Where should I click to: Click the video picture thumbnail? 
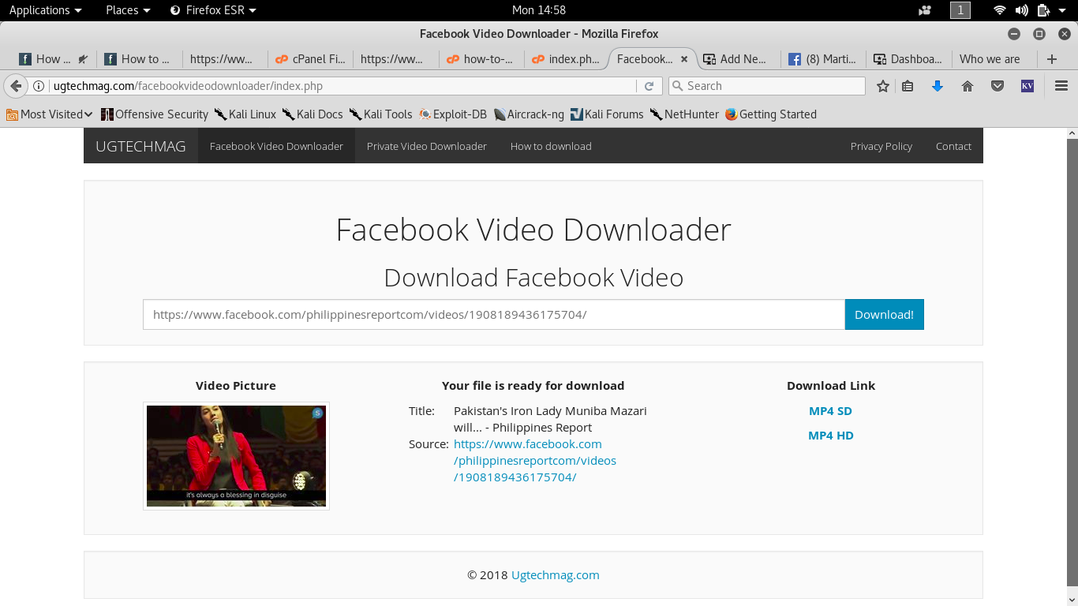tap(236, 456)
